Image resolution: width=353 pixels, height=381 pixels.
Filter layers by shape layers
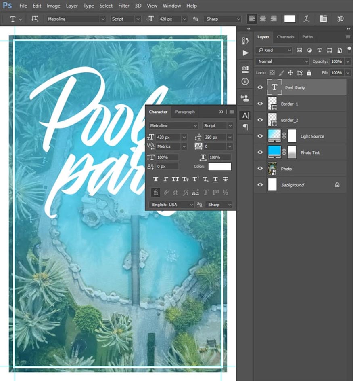330,50
